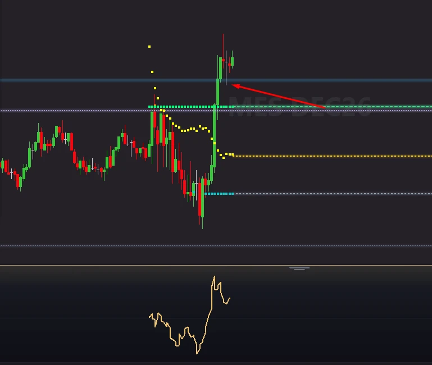
Task: Select the orange oscillator line peak
Action: coord(215,277)
